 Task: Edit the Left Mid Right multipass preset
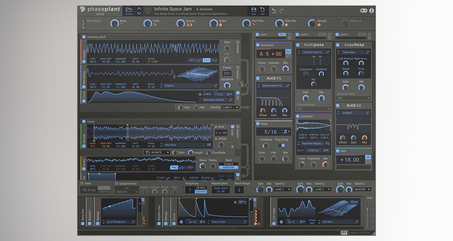coord(327,52)
